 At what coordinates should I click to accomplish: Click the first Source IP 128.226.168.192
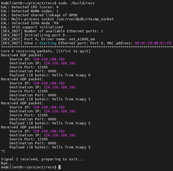[x=49, y=59]
